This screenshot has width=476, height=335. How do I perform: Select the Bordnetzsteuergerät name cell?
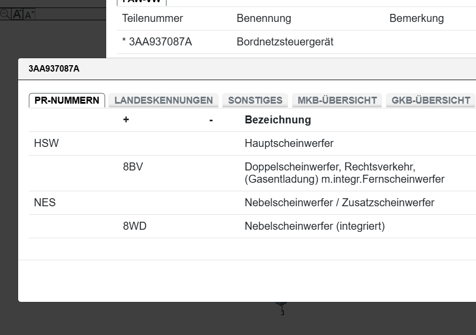point(285,42)
